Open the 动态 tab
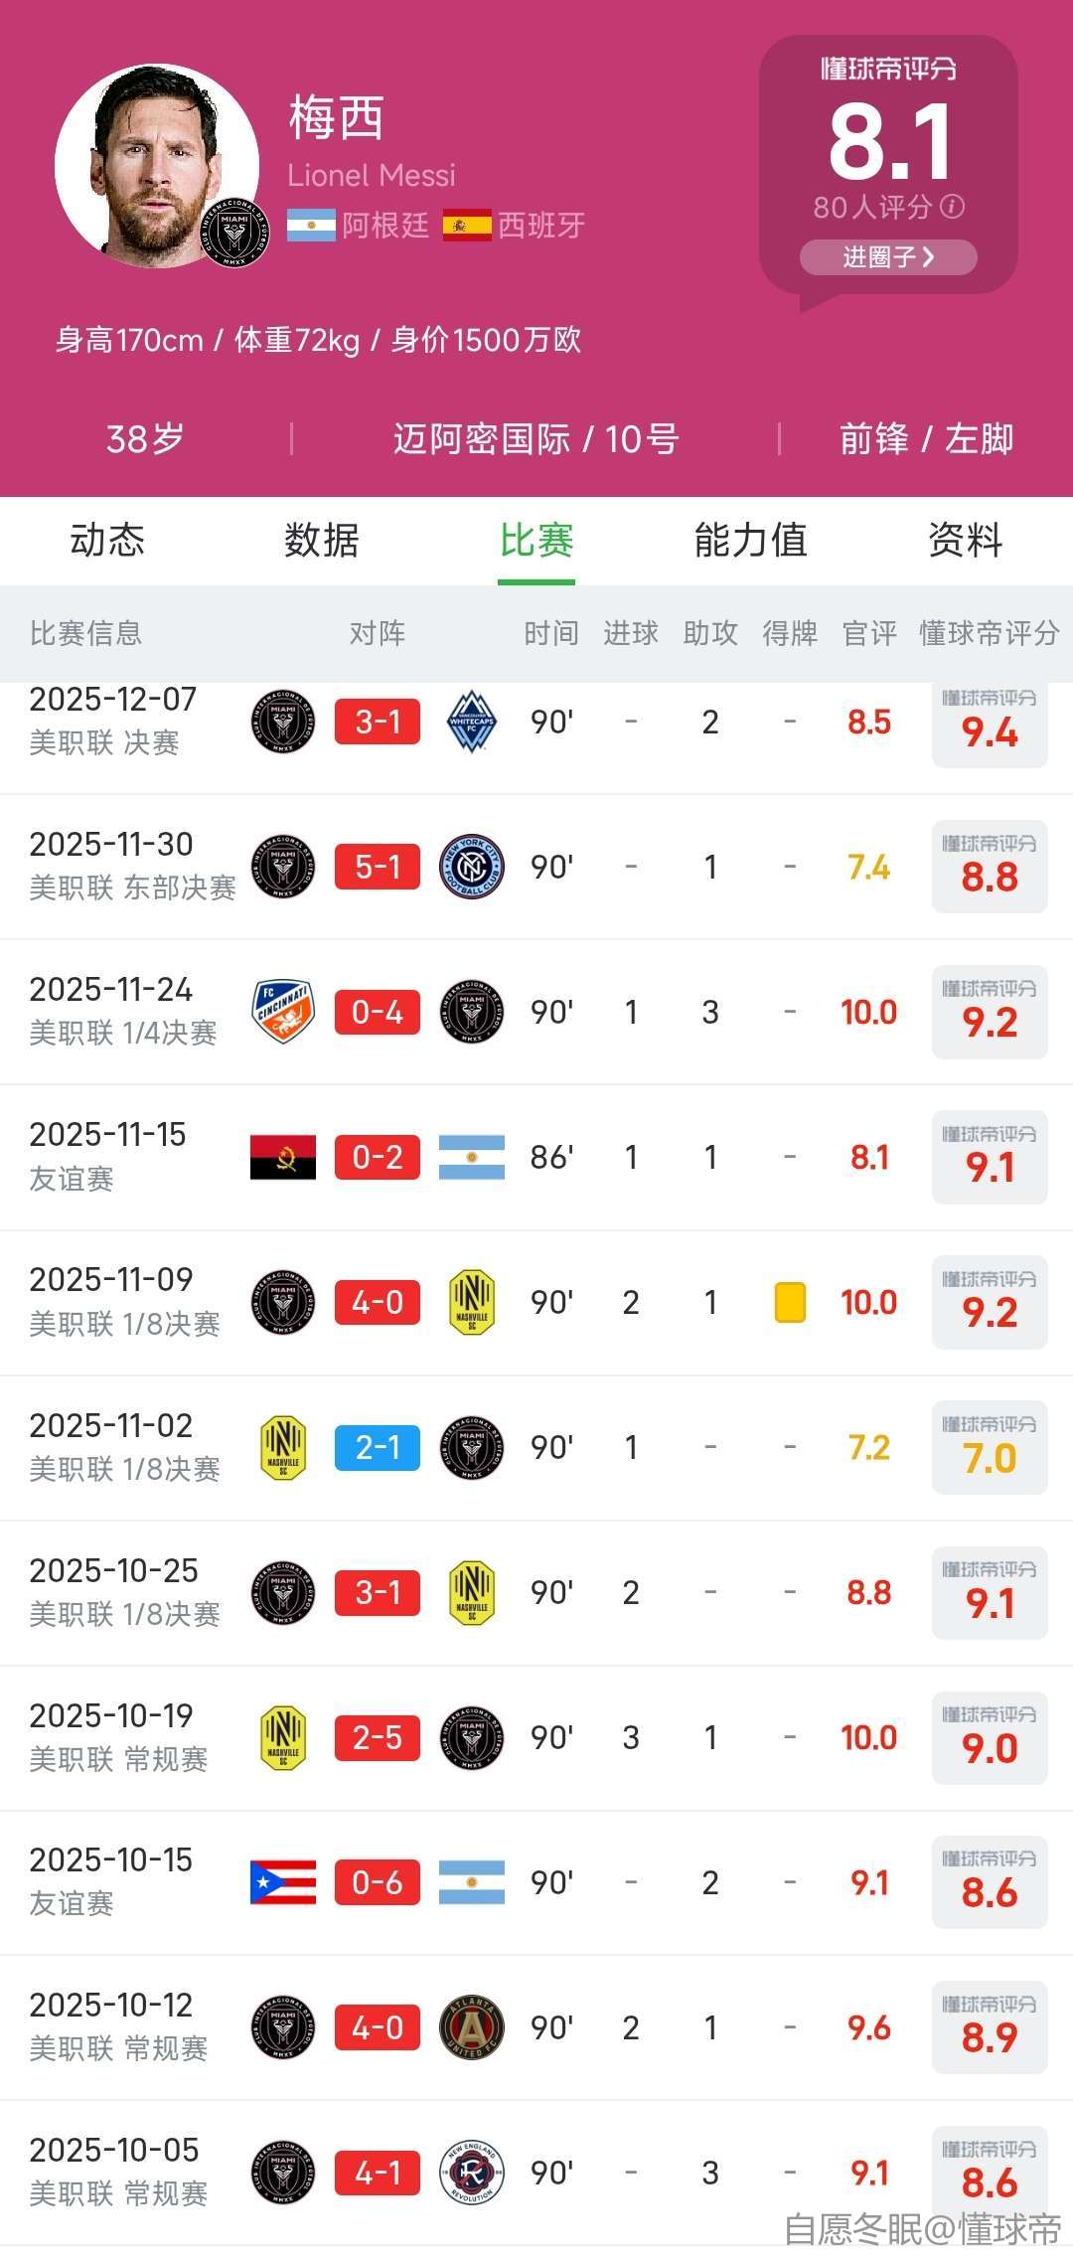This screenshot has height=2260, width=1073. coord(107,541)
